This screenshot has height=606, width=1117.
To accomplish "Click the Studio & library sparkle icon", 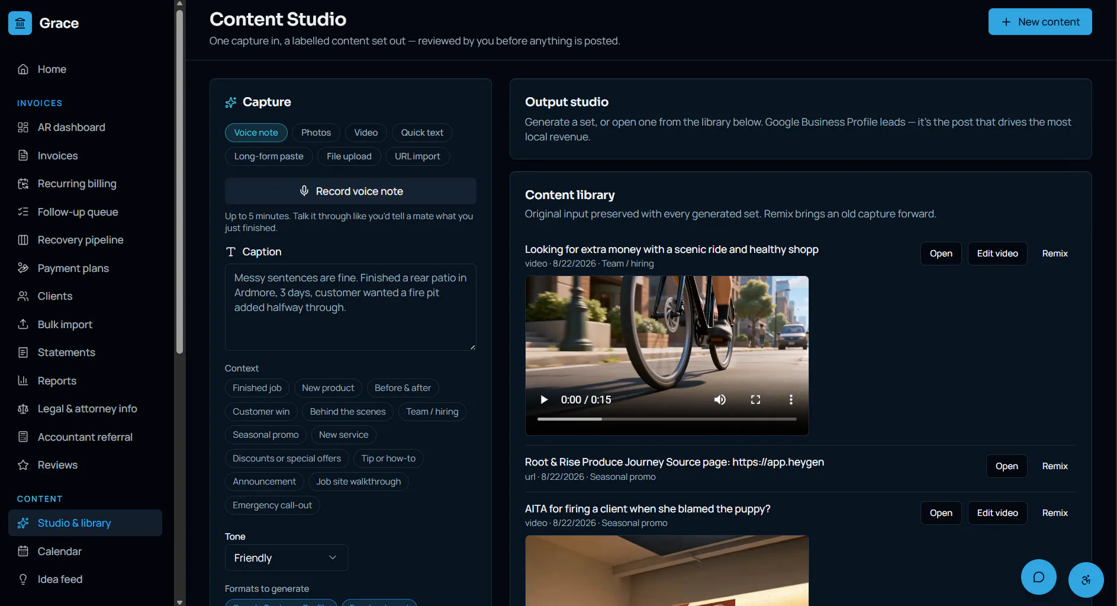I will [23, 523].
